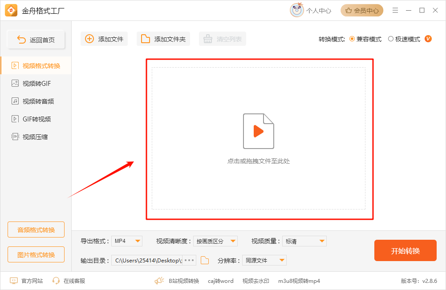Click the 输出目录 path input field
The width and height of the screenshot is (446, 290).
click(x=147, y=260)
